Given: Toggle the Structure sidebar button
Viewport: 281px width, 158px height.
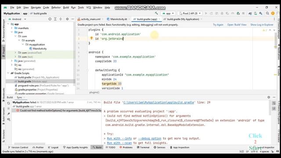Looking at the screenshot, I should tap(4, 136).
